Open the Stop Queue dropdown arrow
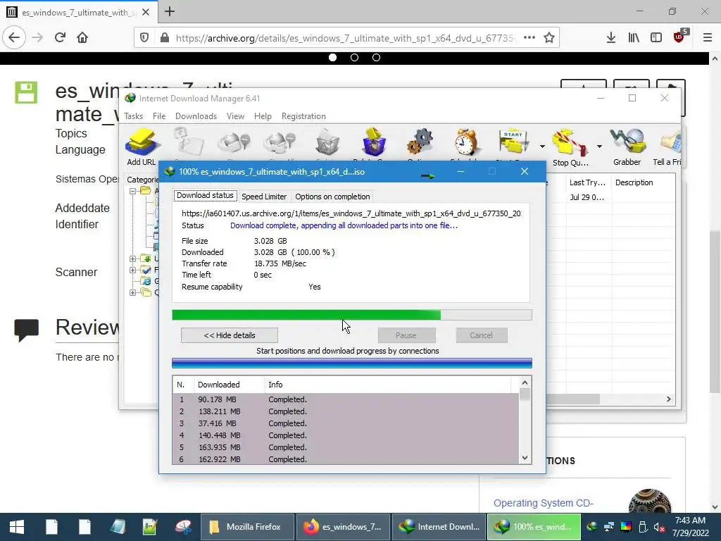Screen dimensions: 721x541 599,147
